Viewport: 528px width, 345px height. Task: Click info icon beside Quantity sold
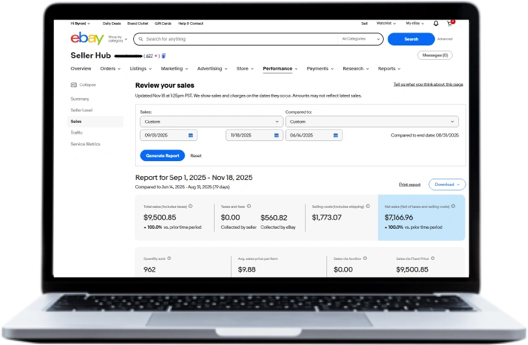point(169,258)
